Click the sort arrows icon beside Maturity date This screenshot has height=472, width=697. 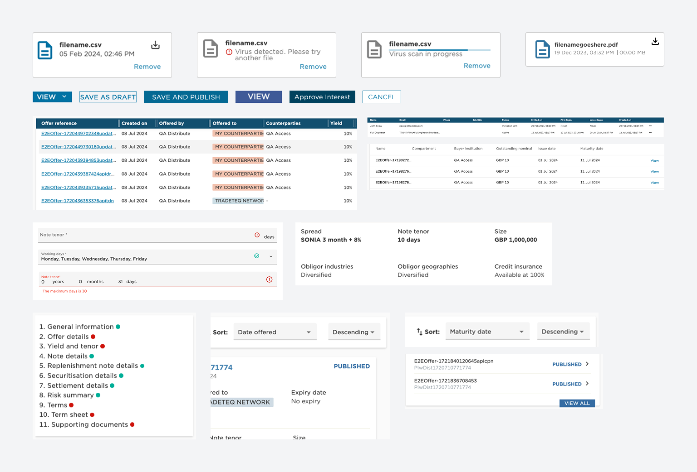pyautogui.click(x=419, y=332)
